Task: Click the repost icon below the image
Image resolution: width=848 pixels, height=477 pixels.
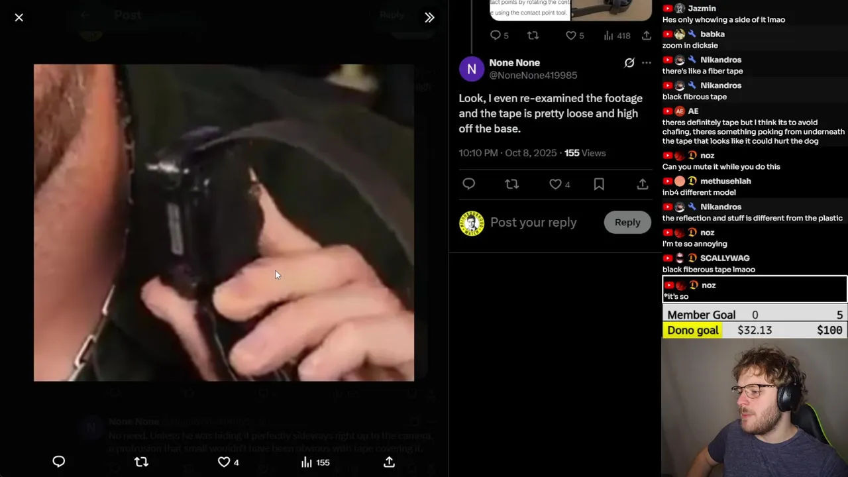Action: [x=141, y=462]
